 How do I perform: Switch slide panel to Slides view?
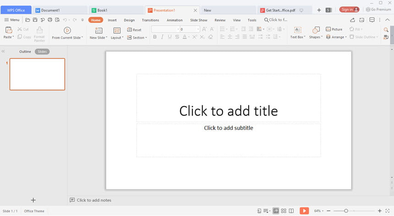(x=42, y=51)
